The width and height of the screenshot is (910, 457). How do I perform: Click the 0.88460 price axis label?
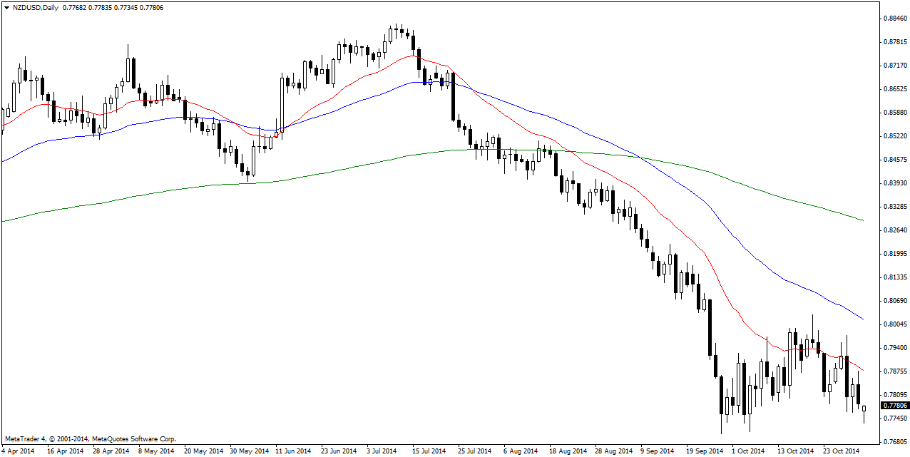tap(894, 18)
